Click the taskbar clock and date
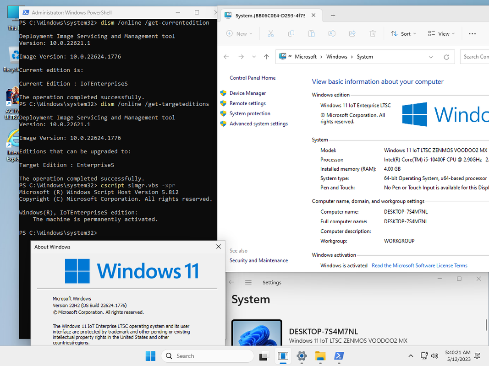This screenshot has height=366, width=489. (457, 356)
